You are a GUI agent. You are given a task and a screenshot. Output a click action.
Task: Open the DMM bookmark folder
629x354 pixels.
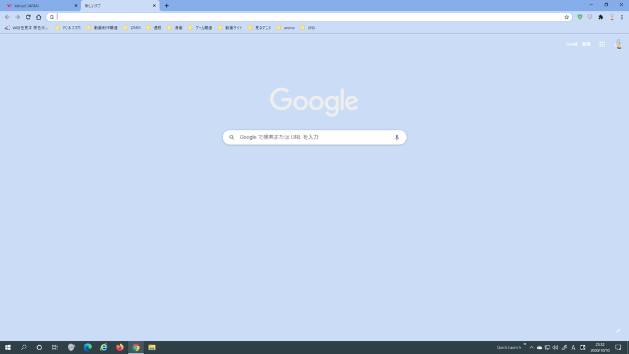pos(132,28)
